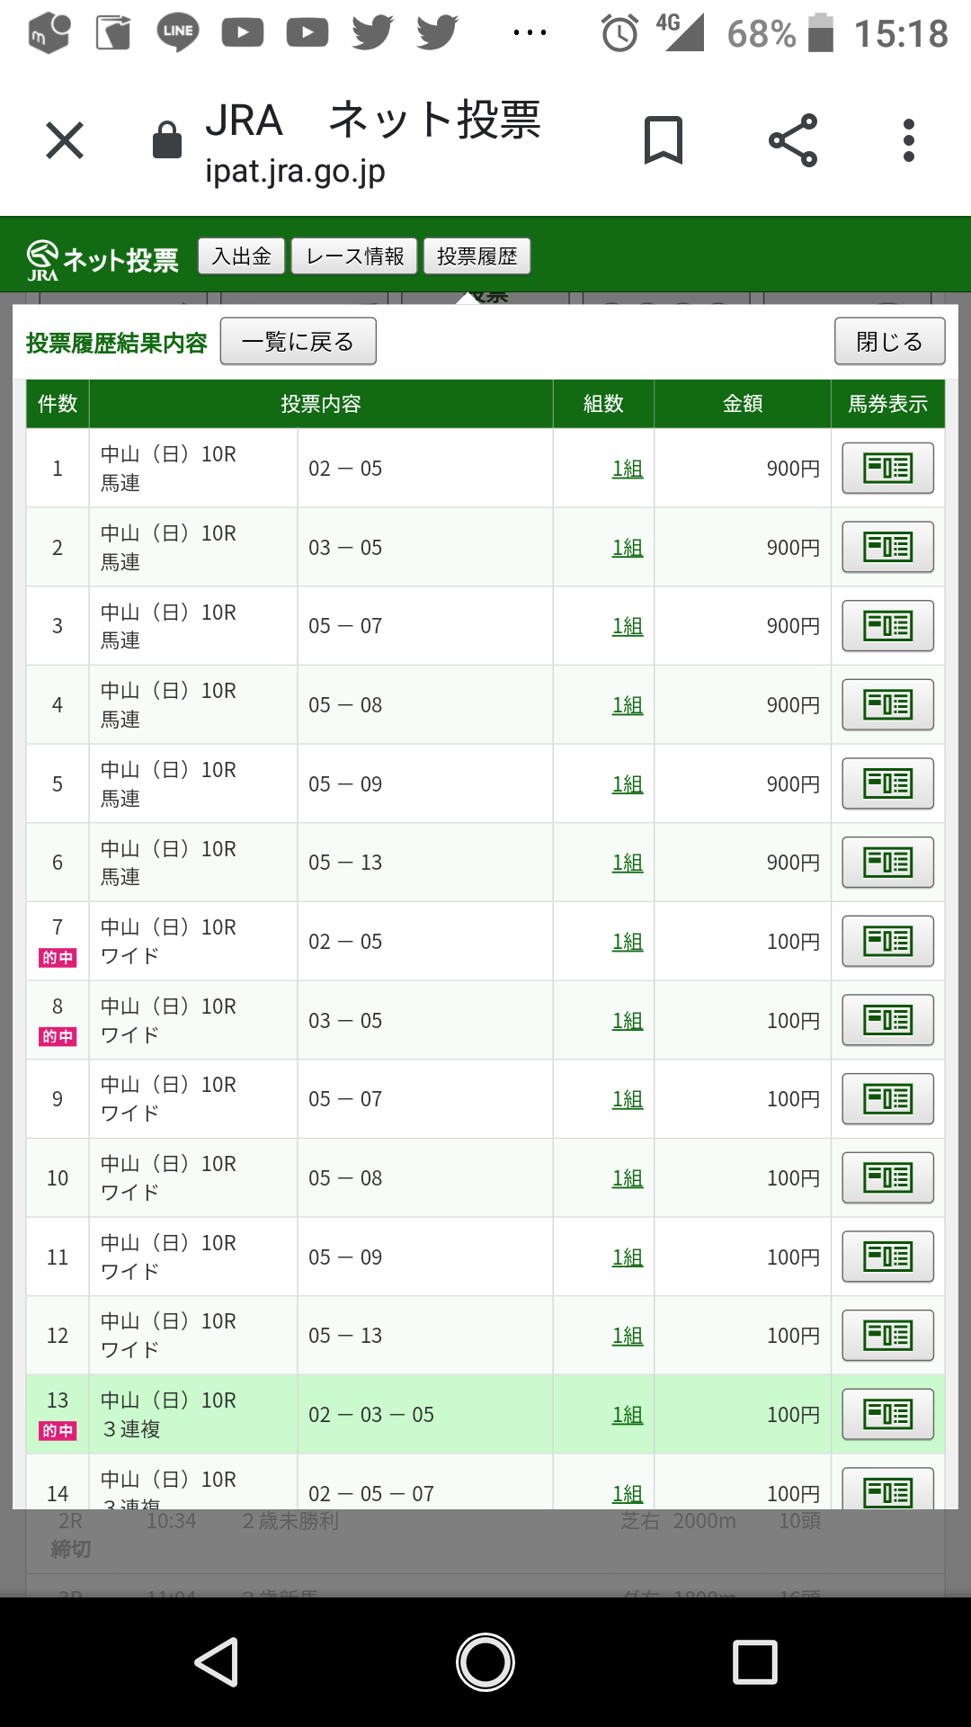Tap the share icon in browser bar
This screenshot has height=1727, width=971.
click(793, 140)
